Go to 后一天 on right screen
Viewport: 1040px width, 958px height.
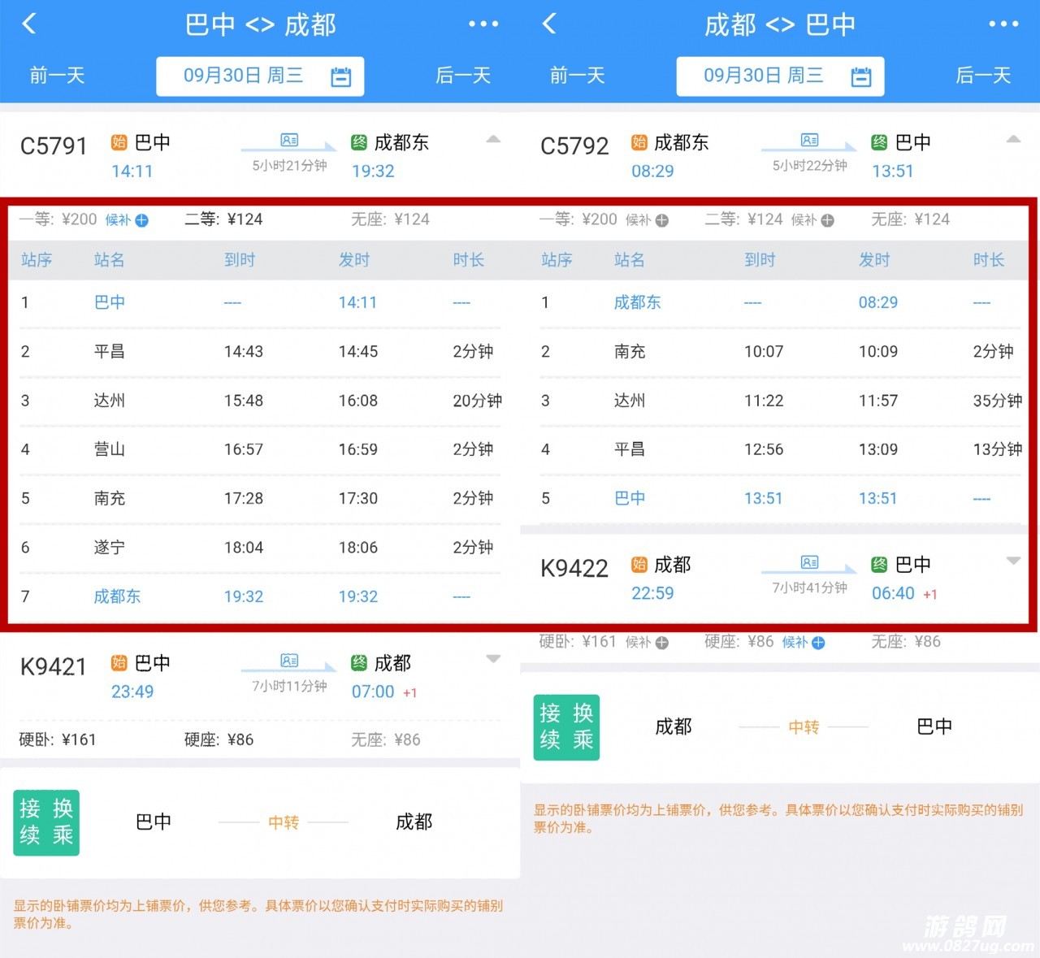(x=983, y=76)
